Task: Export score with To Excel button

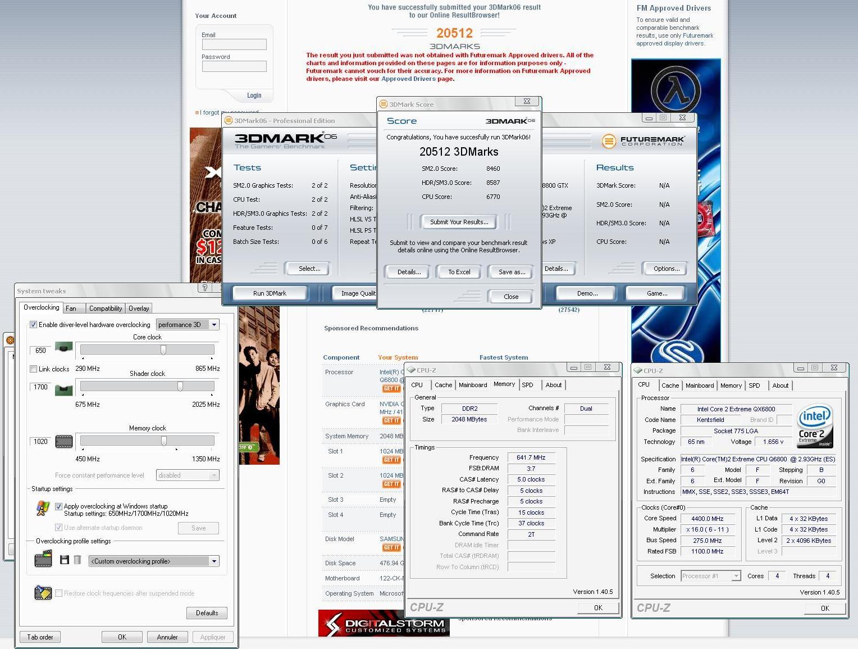Action: click(459, 272)
